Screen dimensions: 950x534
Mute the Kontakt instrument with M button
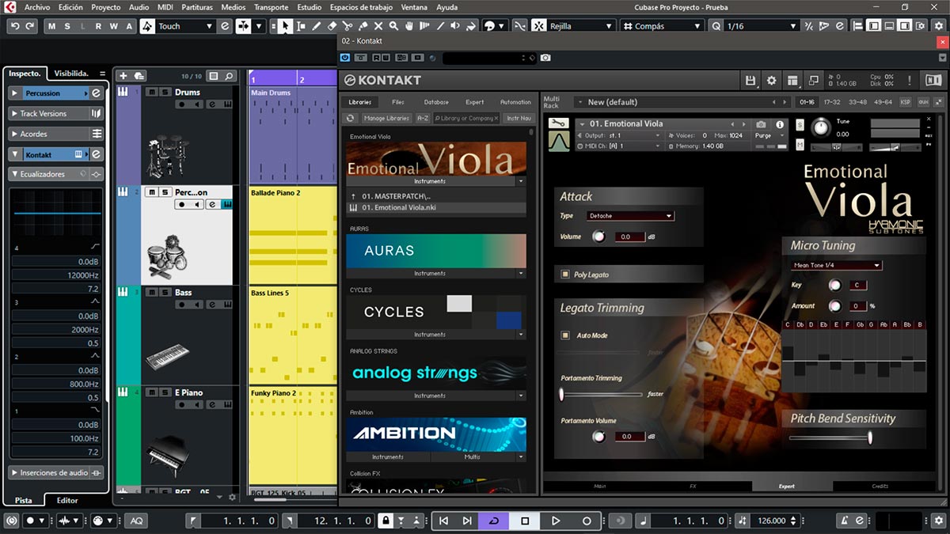[800, 145]
